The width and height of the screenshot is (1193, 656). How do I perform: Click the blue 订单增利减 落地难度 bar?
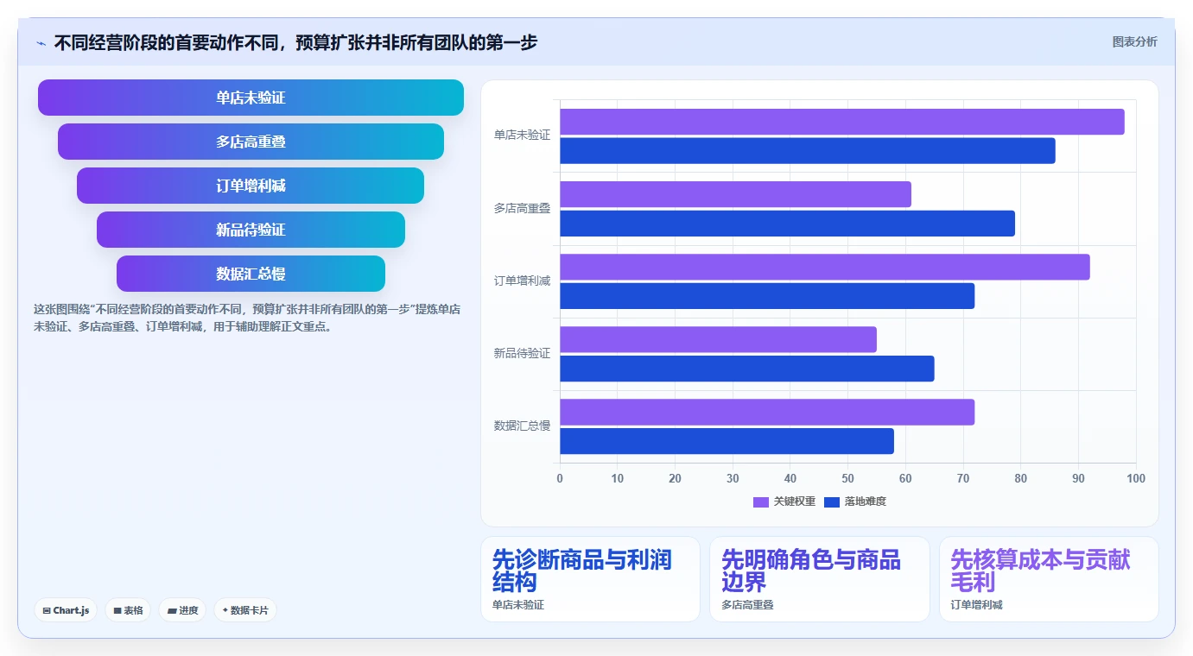tap(767, 296)
